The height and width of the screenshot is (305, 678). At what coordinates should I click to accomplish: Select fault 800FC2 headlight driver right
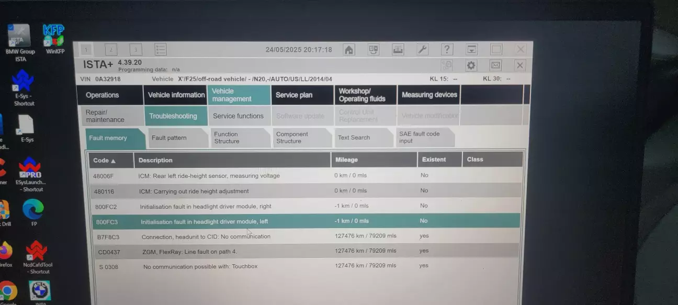(306, 206)
